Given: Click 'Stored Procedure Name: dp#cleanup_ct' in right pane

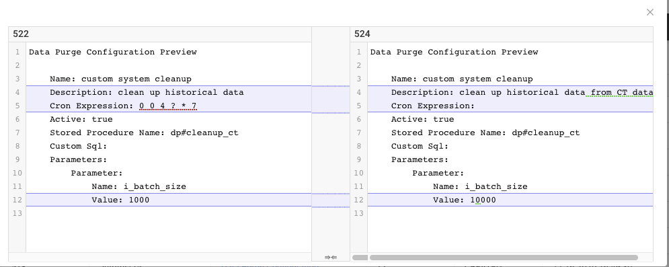Looking at the screenshot, I should coord(485,132).
